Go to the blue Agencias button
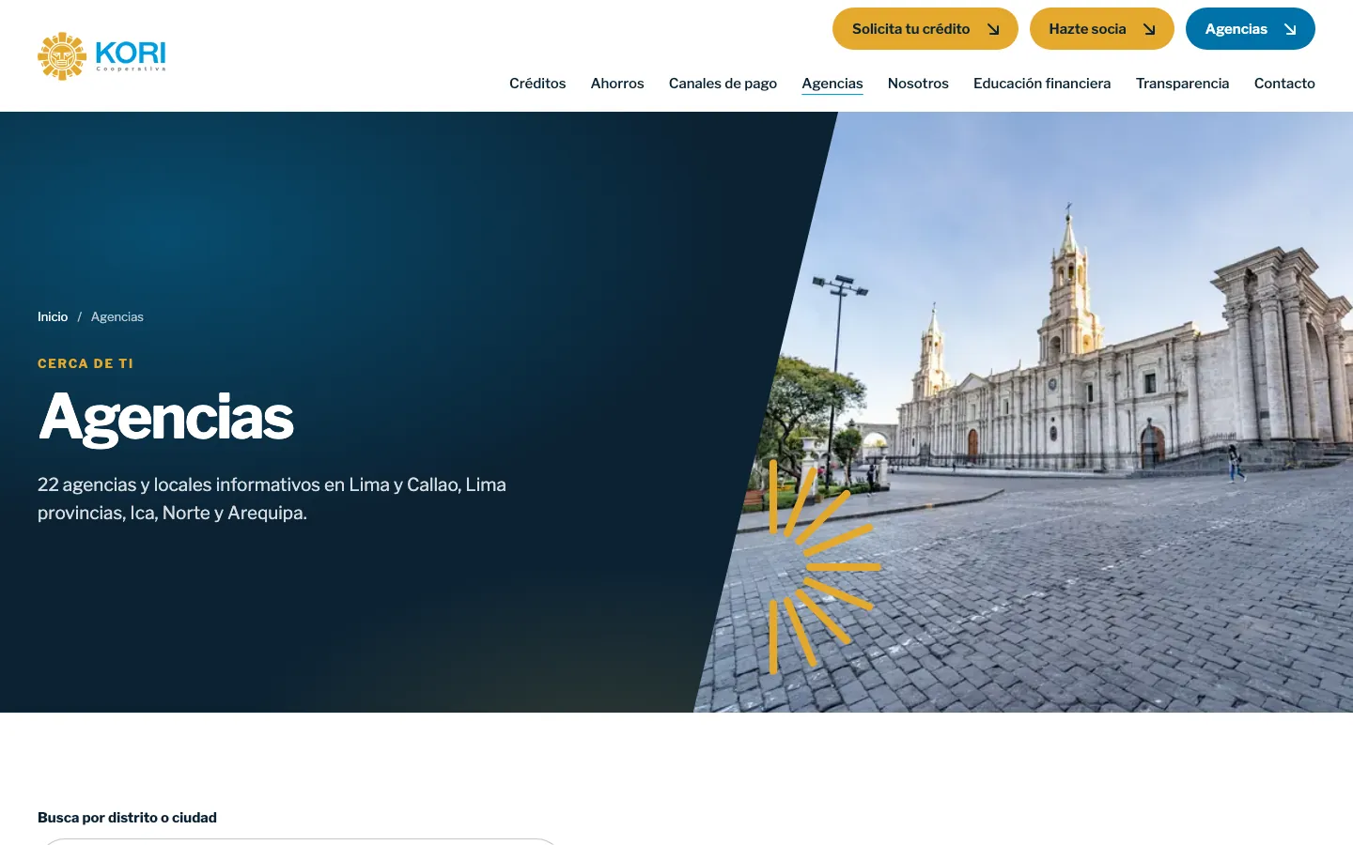 tap(1251, 29)
